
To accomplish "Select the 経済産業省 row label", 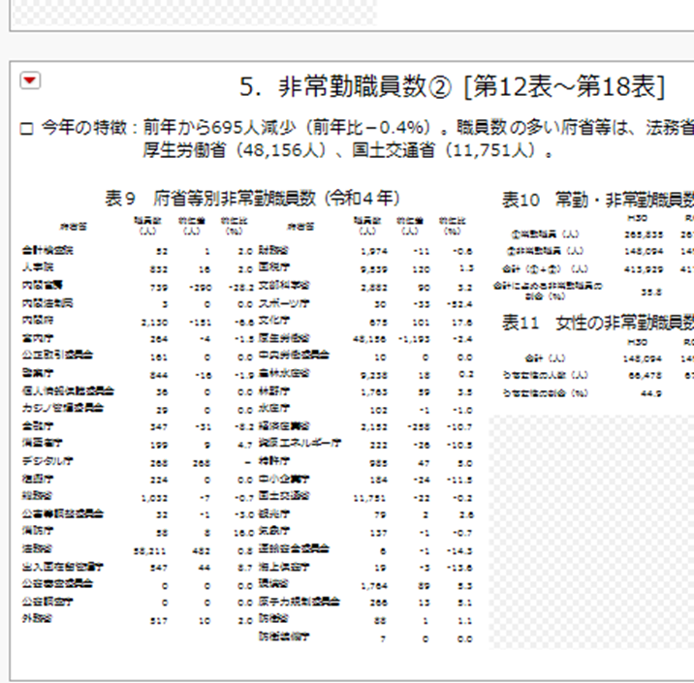I will (284, 426).
